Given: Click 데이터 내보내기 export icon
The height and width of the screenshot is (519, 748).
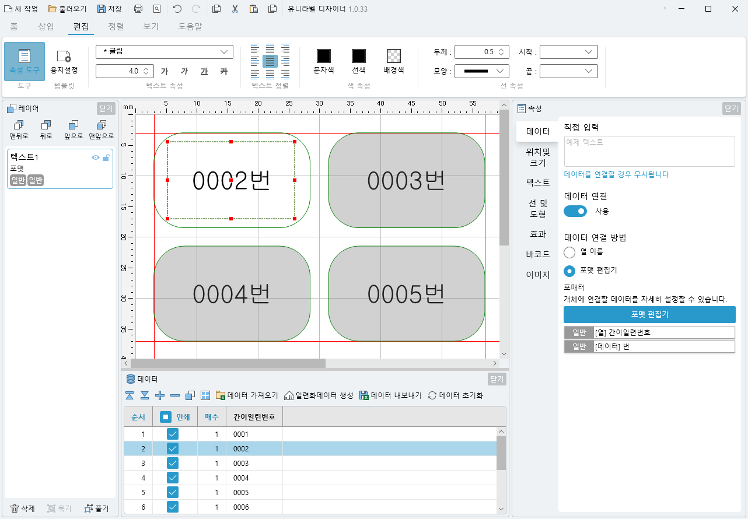Looking at the screenshot, I should tap(364, 395).
